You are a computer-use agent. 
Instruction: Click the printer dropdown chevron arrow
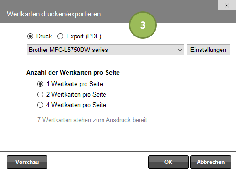pos(180,50)
